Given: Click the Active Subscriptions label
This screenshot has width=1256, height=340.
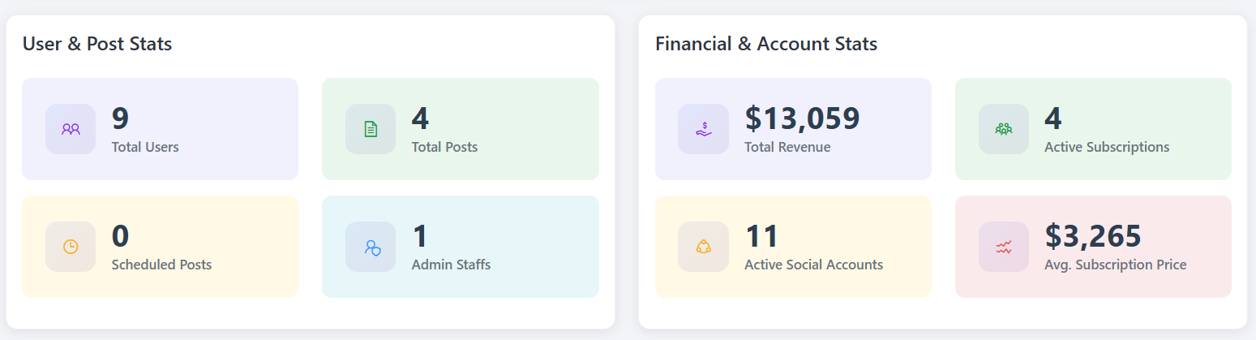Looking at the screenshot, I should [x=1107, y=147].
